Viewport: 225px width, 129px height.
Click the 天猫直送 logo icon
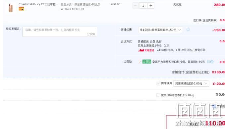click(146, 50)
